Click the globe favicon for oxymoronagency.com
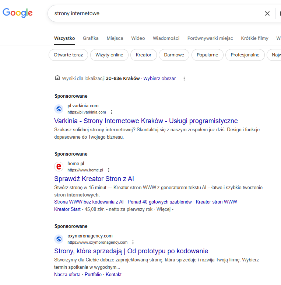The image size is (281, 285). pyautogui.click(x=59, y=239)
